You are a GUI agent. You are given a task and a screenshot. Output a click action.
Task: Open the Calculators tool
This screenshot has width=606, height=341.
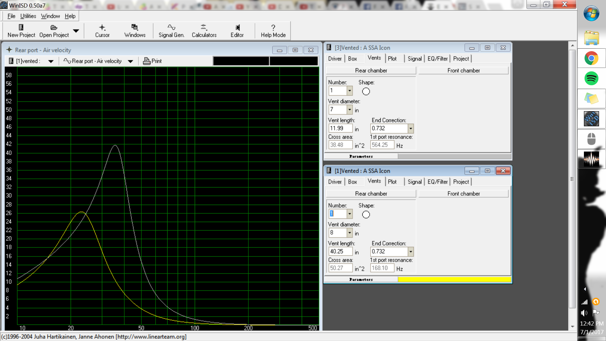coord(204,31)
